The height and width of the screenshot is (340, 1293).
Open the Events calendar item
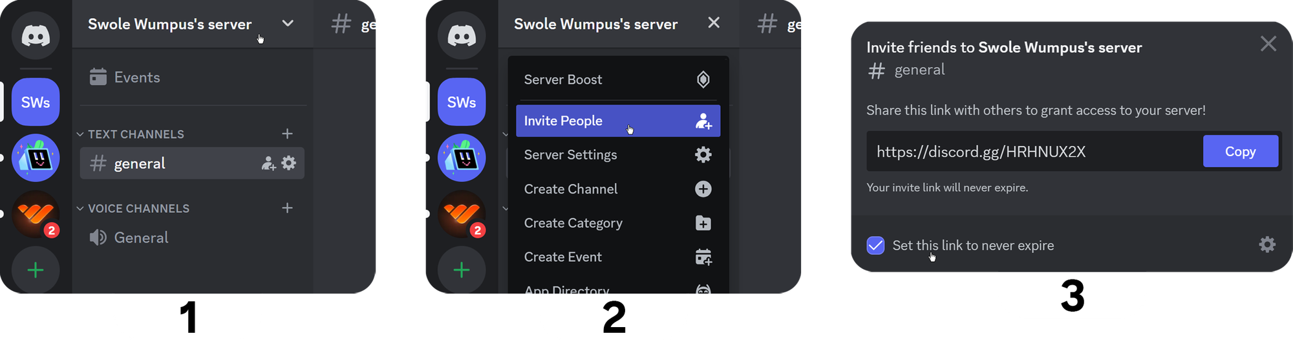(x=125, y=77)
